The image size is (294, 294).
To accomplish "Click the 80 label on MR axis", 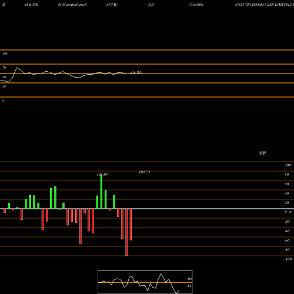I will pos(287,175).
